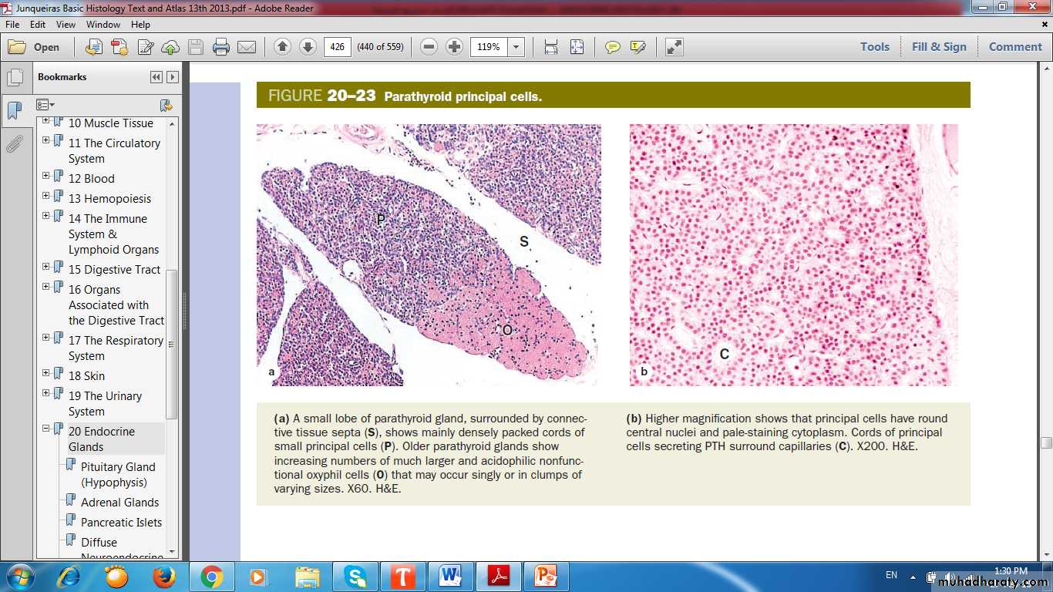Viewport: 1053px width, 592px height.
Task: Click the Print file icon
Action: click(221, 47)
